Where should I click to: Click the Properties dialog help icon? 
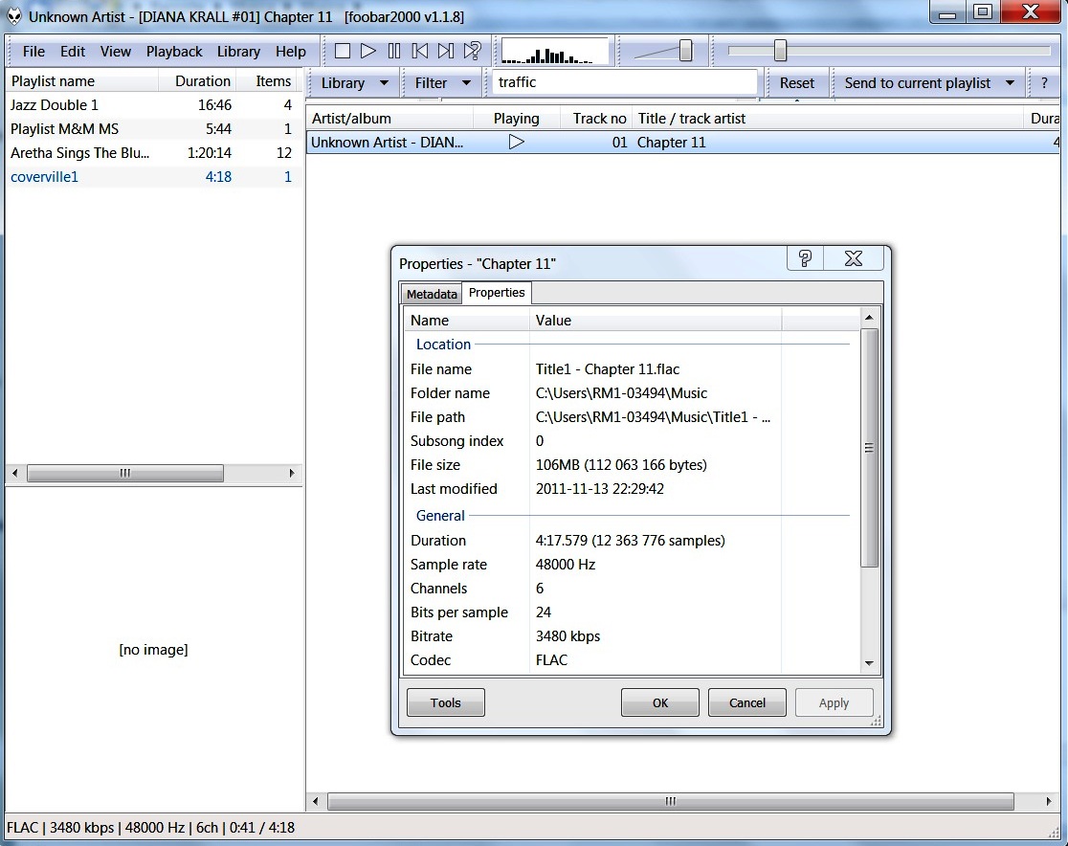tap(805, 258)
